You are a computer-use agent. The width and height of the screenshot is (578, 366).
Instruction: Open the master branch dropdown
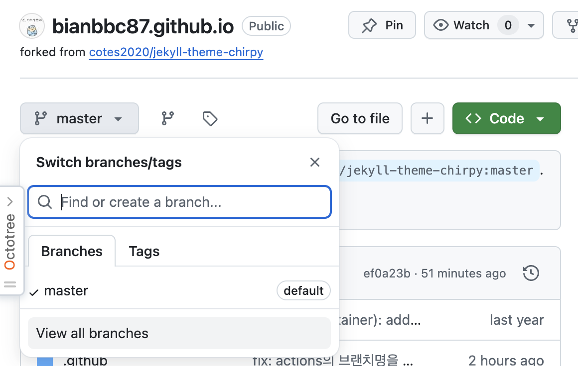[79, 118]
